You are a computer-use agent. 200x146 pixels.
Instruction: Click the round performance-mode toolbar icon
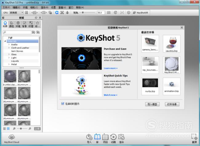click(115, 13)
